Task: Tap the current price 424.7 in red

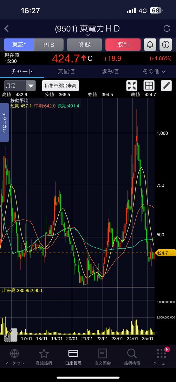Action: tap(66, 59)
